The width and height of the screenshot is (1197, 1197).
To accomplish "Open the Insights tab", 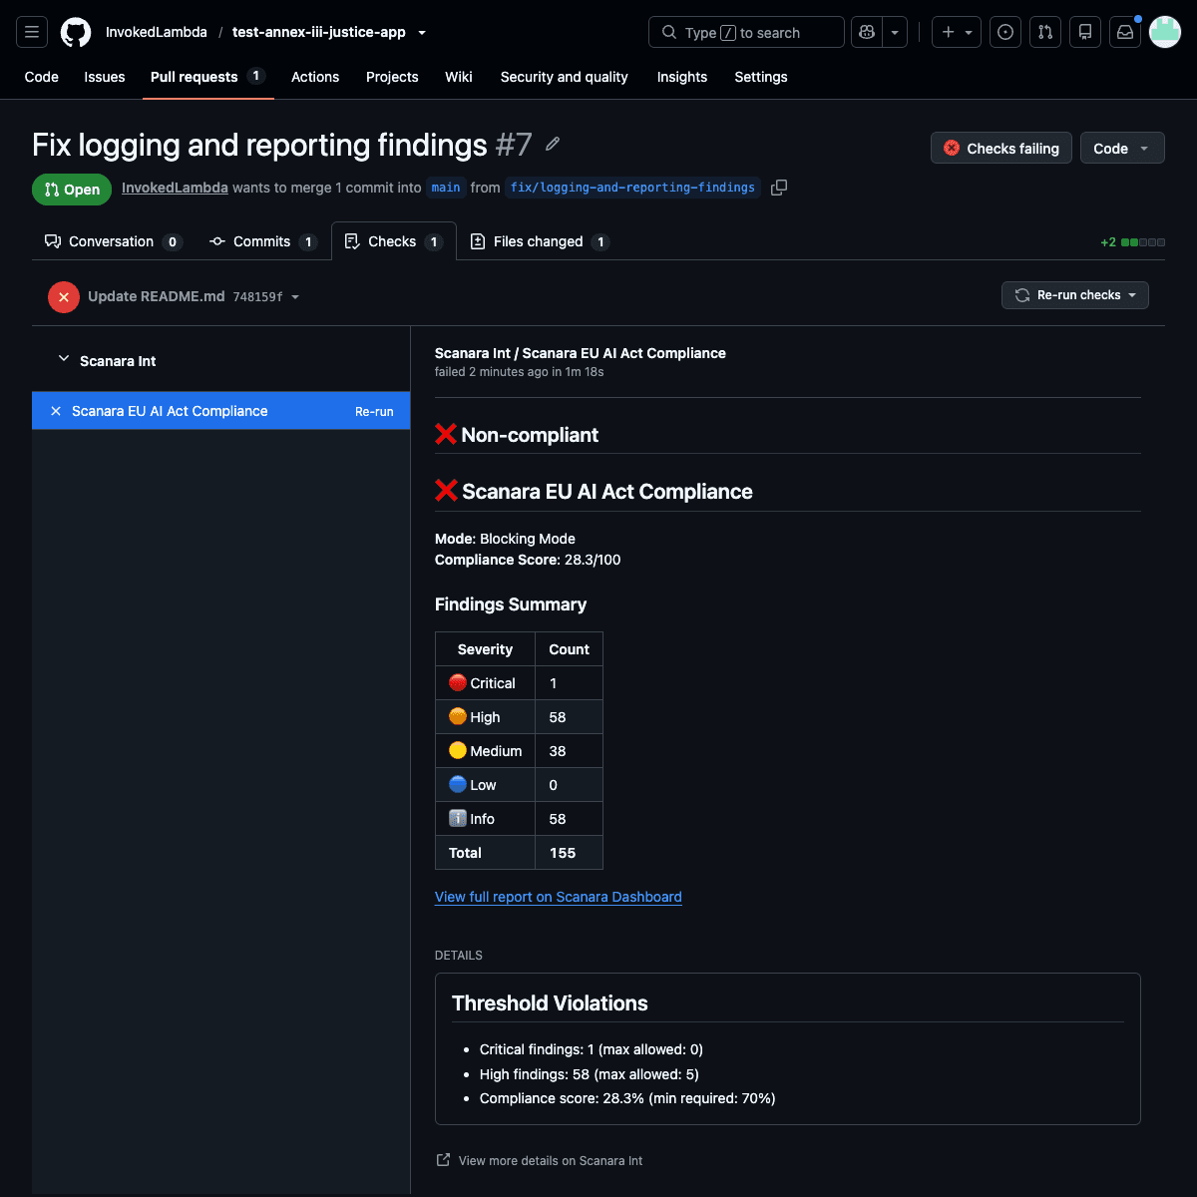I will point(682,77).
